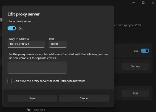Image resolution: width=156 pixels, height=112 pixels.
Task: Click the Don't use the proxy server label text
Action: (x=49, y=81)
